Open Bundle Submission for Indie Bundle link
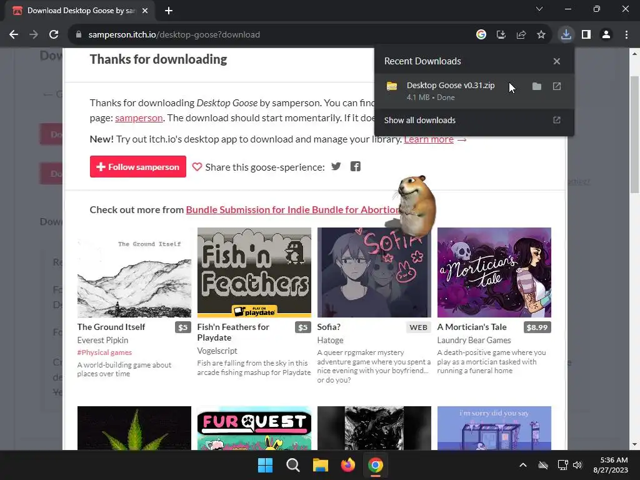640x480 pixels. (x=292, y=210)
